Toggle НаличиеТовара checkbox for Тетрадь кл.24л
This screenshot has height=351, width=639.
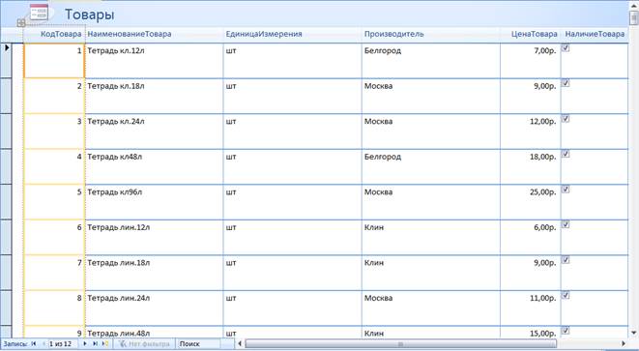[x=566, y=118]
